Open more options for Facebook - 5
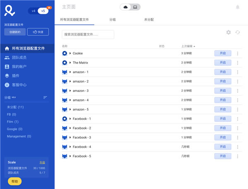Screen dimensions: 248x189 point(238,156)
